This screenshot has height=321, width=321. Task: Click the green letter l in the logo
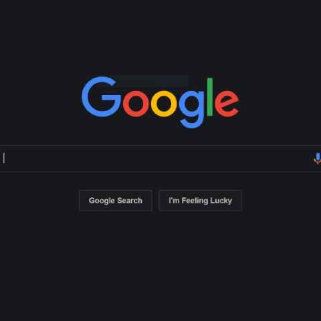[x=210, y=97]
